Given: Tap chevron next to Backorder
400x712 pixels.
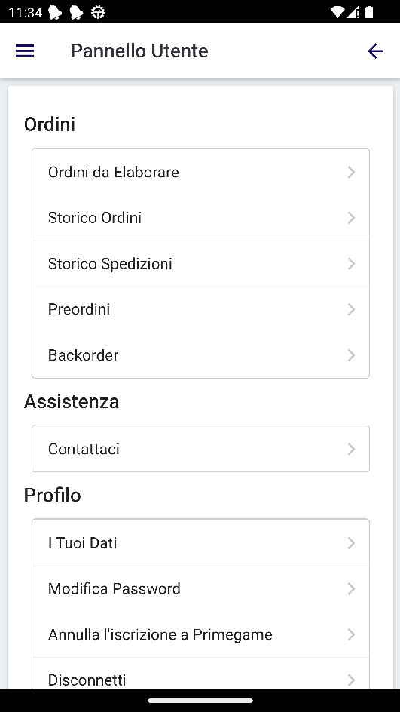Looking at the screenshot, I should pos(351,355).
